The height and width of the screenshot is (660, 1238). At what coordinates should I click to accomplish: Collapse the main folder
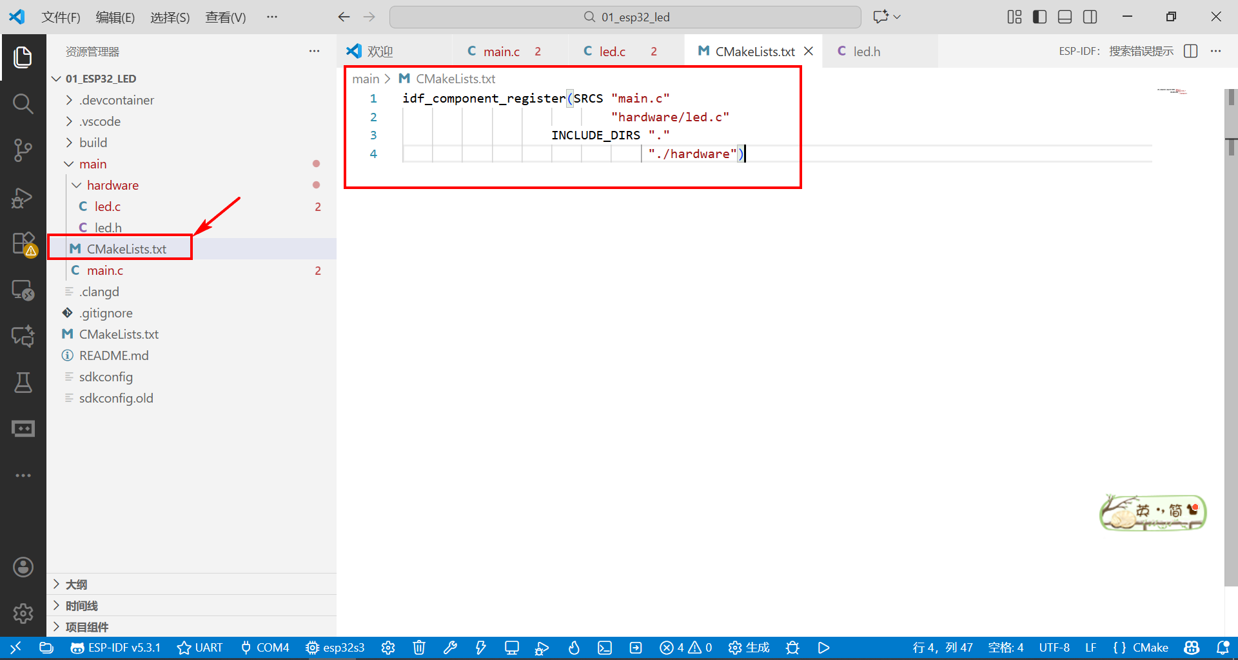tap(93, 164)
